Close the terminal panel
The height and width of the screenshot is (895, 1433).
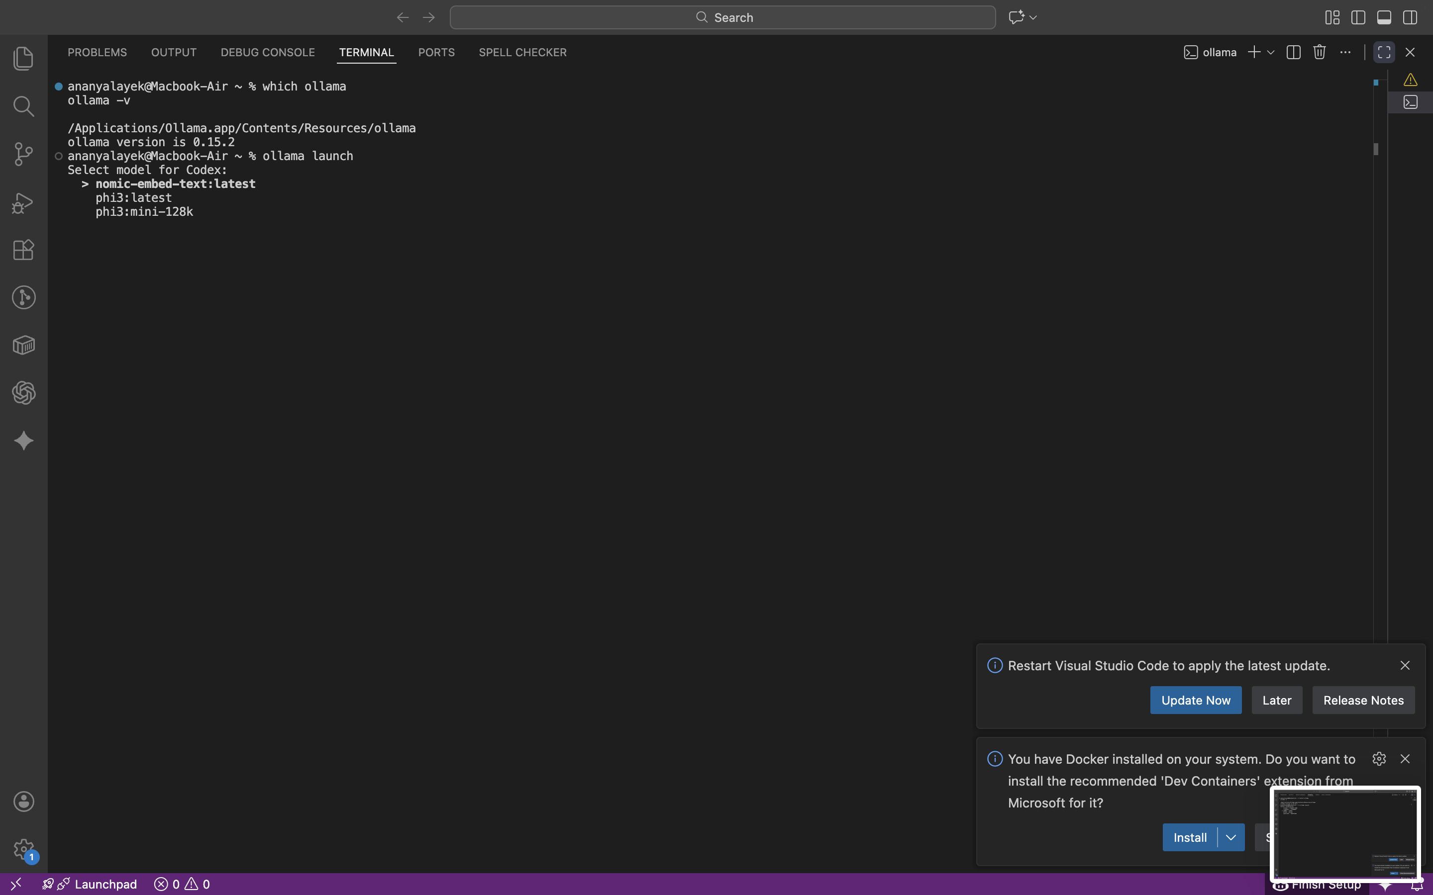point(1410,52)
